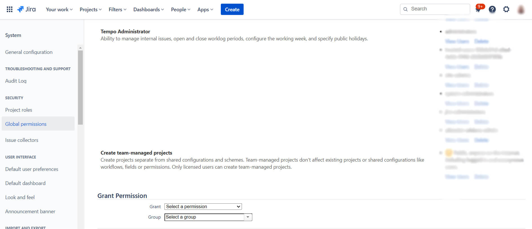The width and height of the screenshot is (532, 229).
Task: Click the blue Create button
Action: coord(232,9)
